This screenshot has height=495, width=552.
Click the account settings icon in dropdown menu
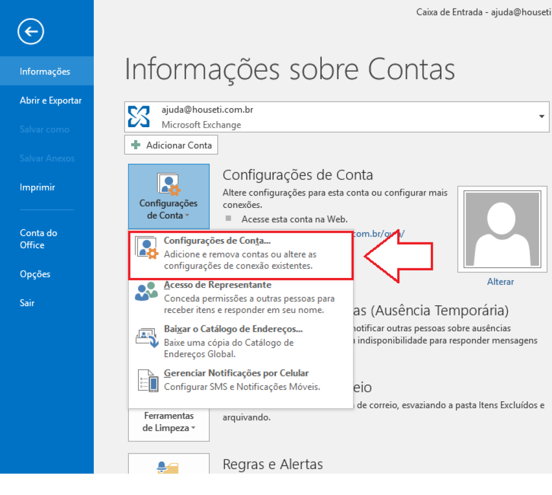coord(147,248)
